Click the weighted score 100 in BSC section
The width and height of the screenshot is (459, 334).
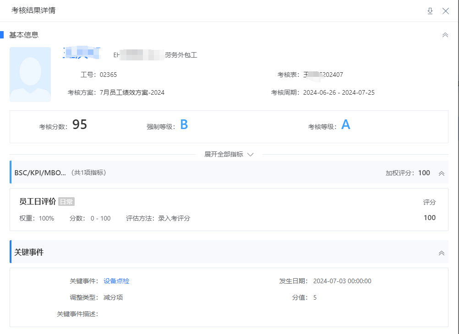coord(424,173)
